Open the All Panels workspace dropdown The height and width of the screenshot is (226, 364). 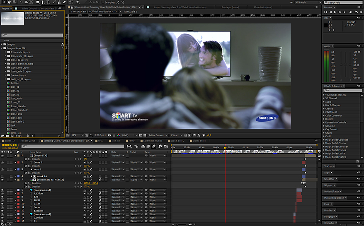point(308,2)
